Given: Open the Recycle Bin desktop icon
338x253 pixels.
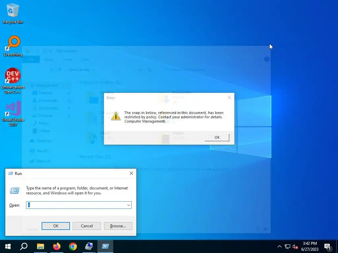Looking at the screenshot, I should click(13, 13).
